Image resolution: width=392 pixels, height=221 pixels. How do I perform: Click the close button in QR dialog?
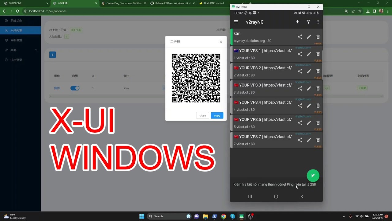203,115
